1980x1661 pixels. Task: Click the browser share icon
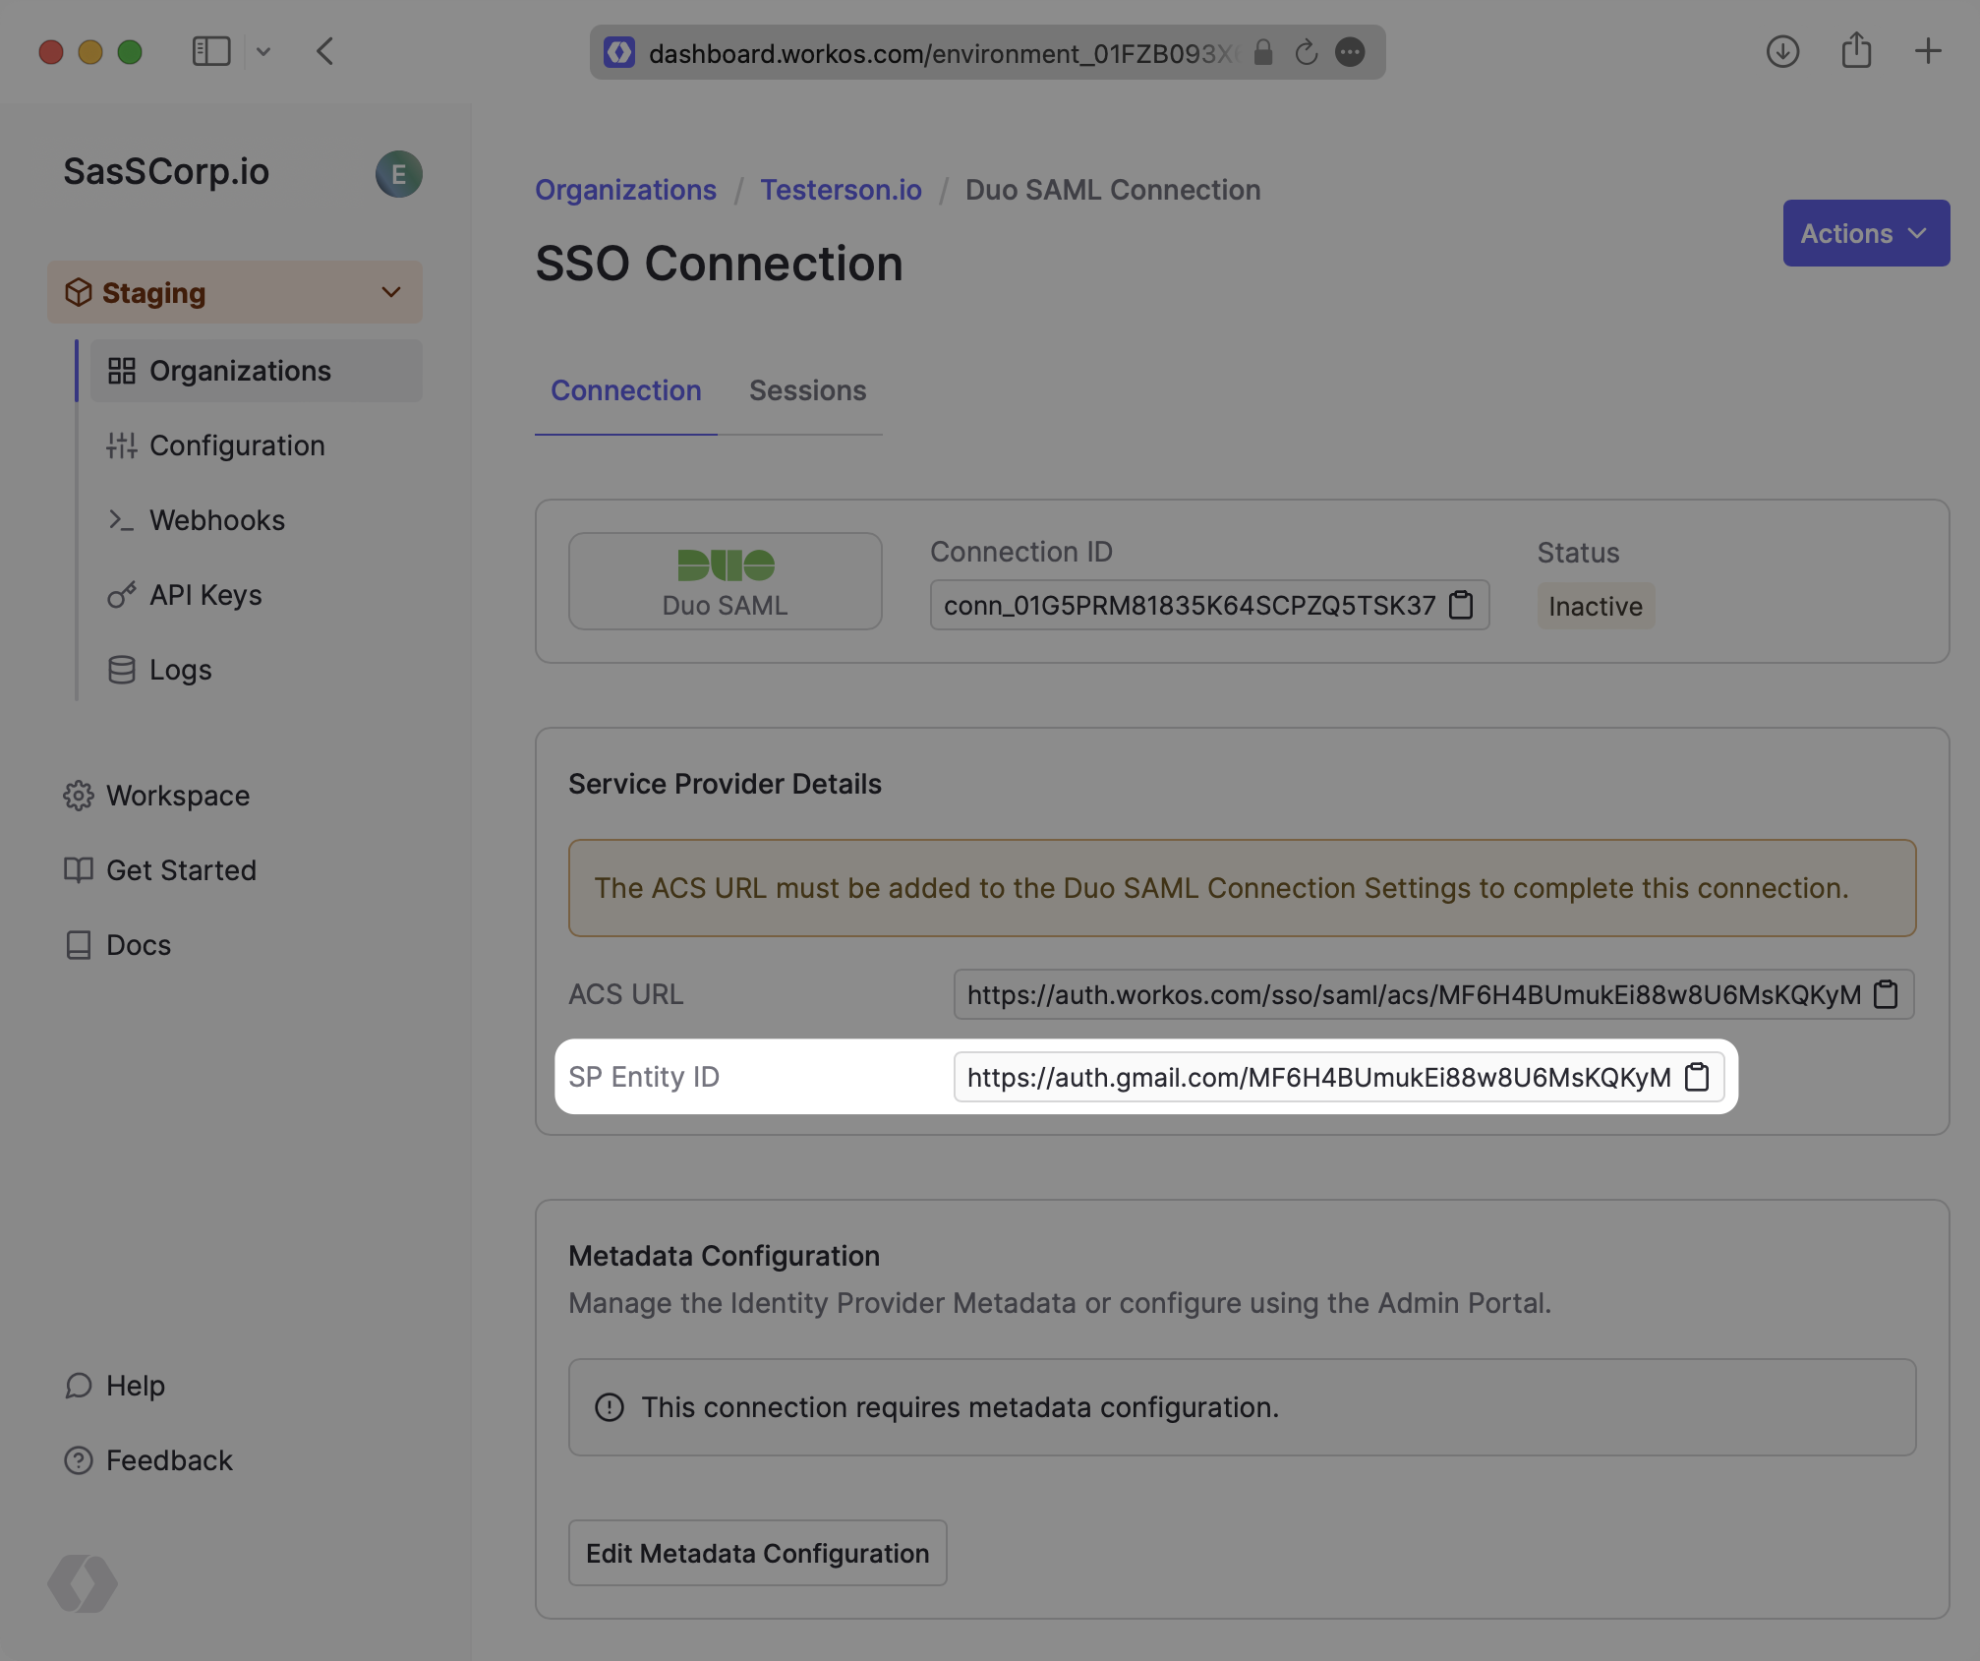[x=1856, y=51]
